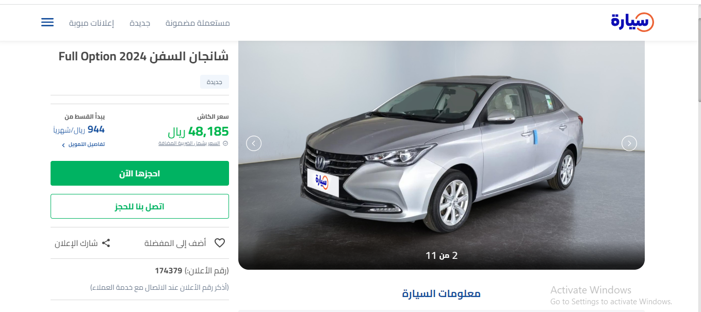Click the اتصل بنا للحجز button
Viewport: 701px width, 312px height.
pos(140,206)
